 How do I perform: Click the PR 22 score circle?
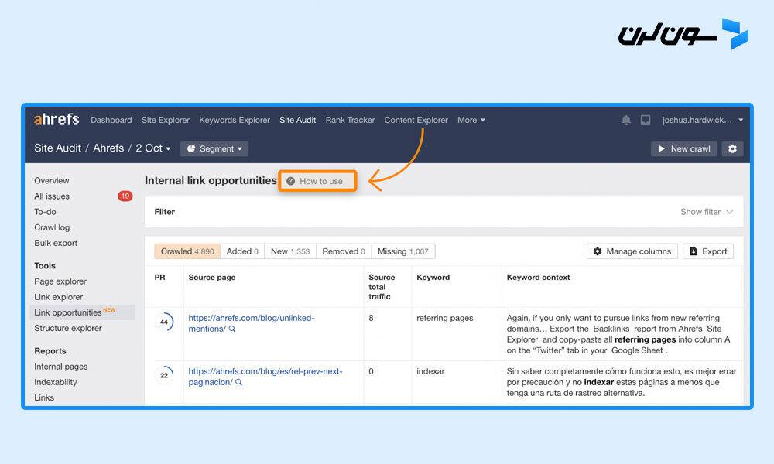(x=164, y=375)
